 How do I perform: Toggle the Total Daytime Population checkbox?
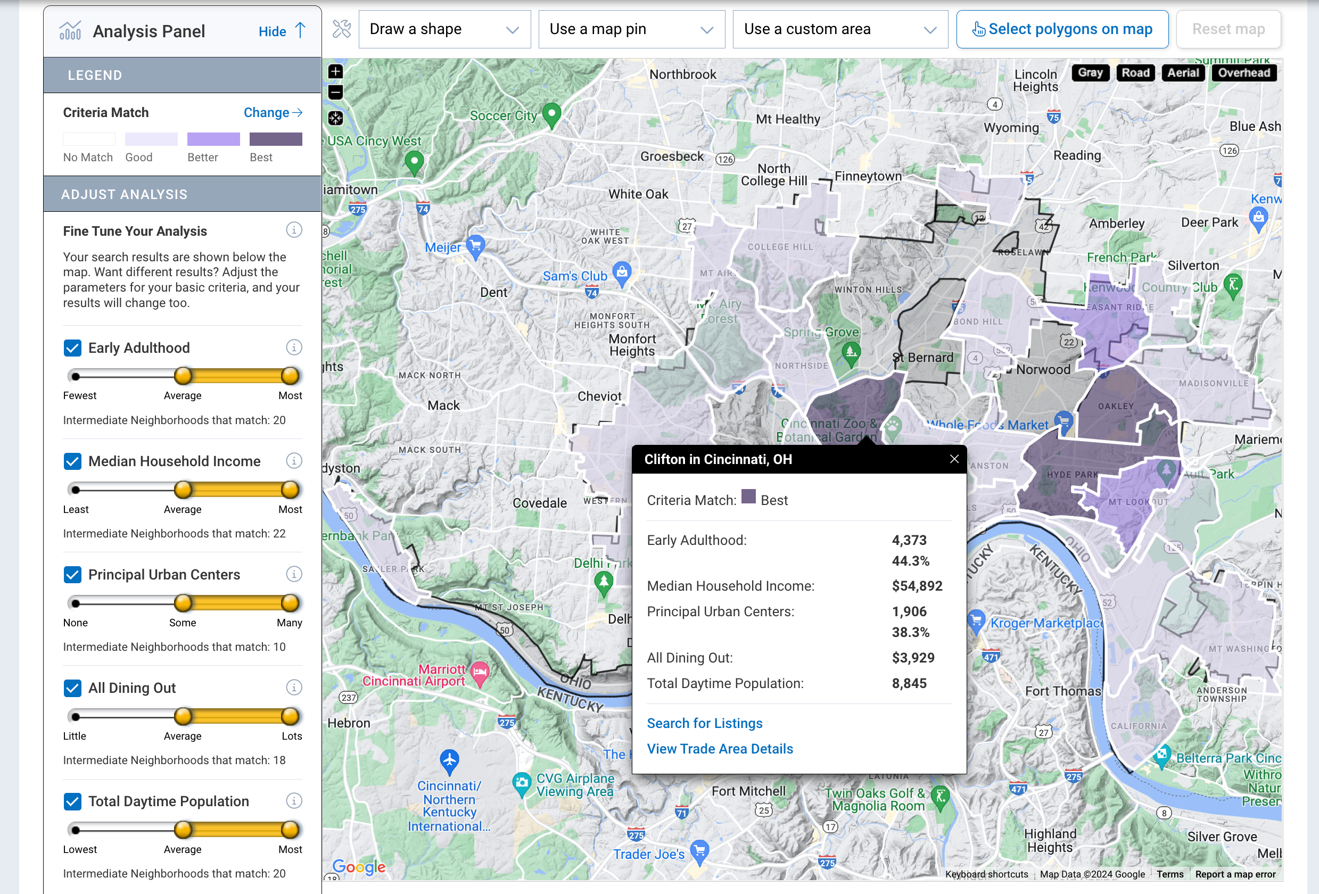click(72, 801)
